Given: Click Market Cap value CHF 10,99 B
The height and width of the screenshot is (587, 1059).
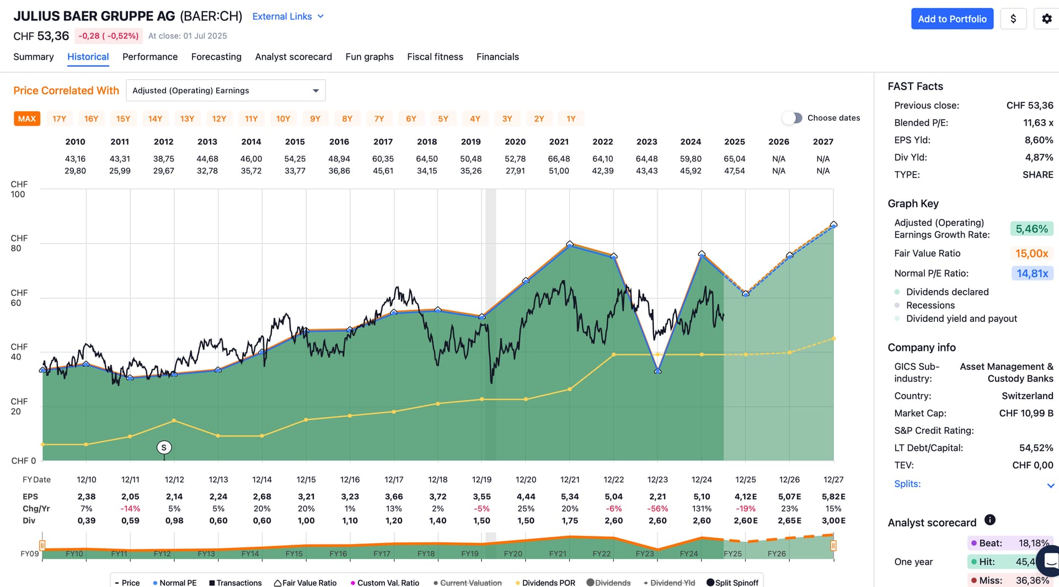Looking at the screenshot, I should pyautogui.click(x=1026, y=413).
